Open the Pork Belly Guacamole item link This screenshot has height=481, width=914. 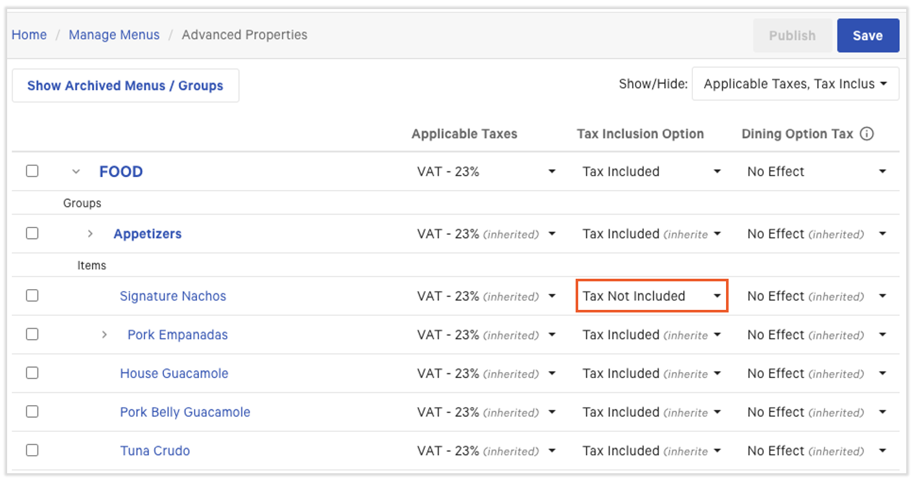[x=185, y=412]
